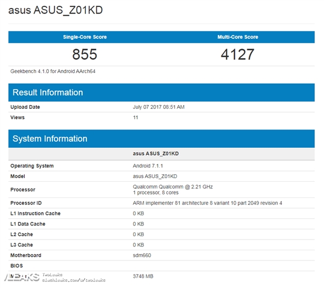Select the page title 'asus ASUS_Z01KD'
Image resolution: width=324 pixels, height=288 pixels.
click(56, 10)
